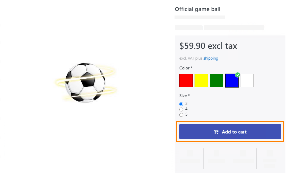Screen dimensions: 292x177
Task: Click the Add to cart button
Action: [x=230, y=131]
